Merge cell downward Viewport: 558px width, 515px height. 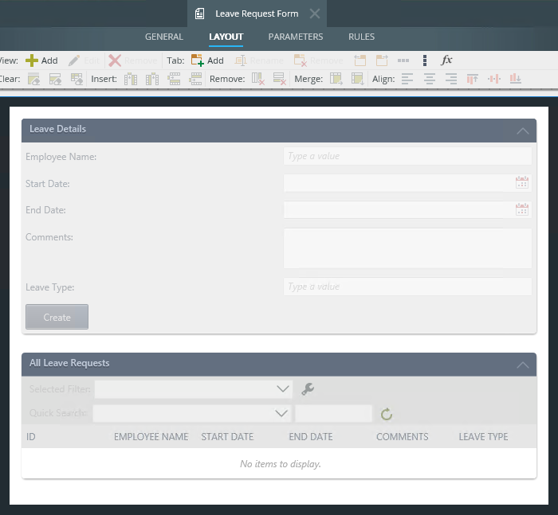(358, 79)
